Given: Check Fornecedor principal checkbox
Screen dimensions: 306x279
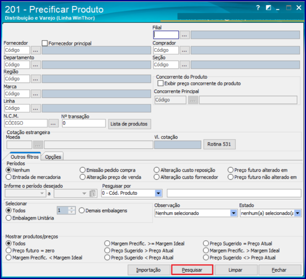Looking at the screenshot, I should click(x=45, y=43).
